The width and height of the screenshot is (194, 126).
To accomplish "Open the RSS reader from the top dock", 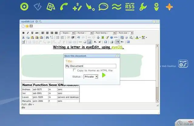I will [x=130, y=7].
